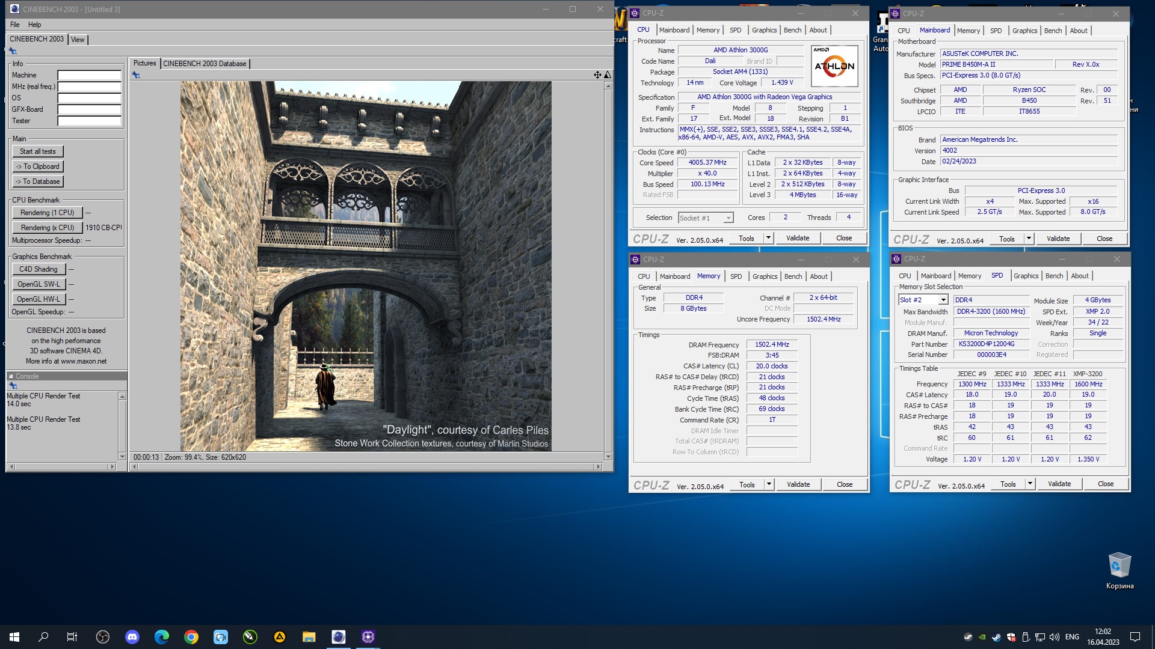Viewport: 1155px width, 649px height.
Task: Open the Help menu in CINEBENCH
Action: point(35,25)
